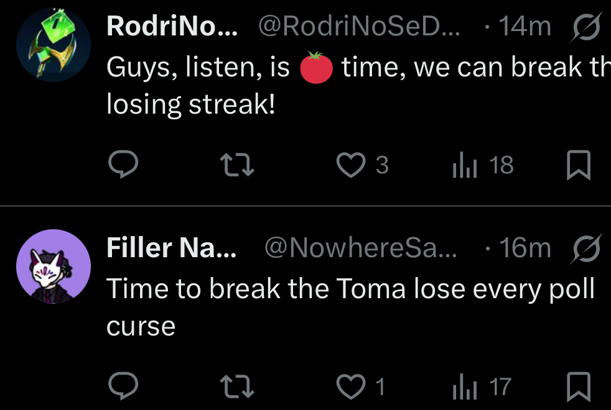Visit the @NowhereSa handle profile

(361, 248)
